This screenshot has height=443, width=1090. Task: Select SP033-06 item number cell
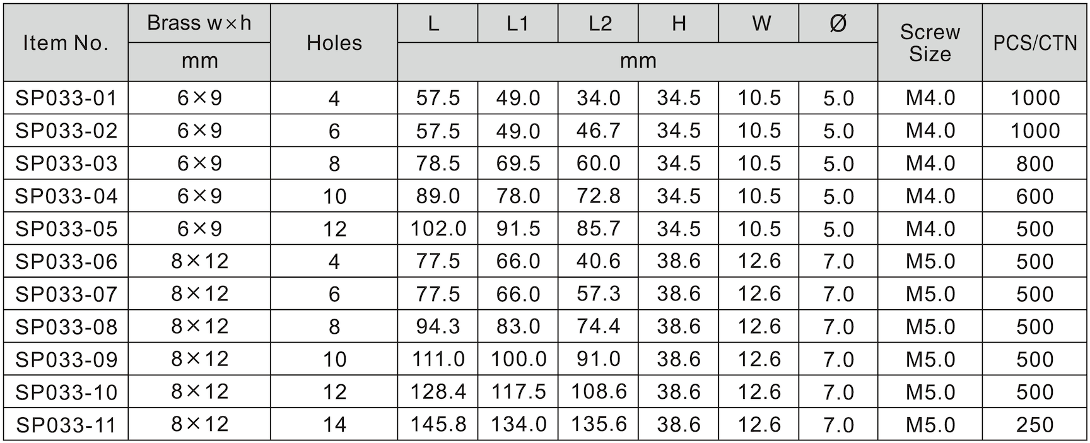(x=66, y=261)
